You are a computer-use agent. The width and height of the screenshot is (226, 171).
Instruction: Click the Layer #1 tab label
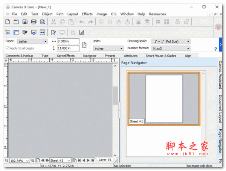click(105, 160)
